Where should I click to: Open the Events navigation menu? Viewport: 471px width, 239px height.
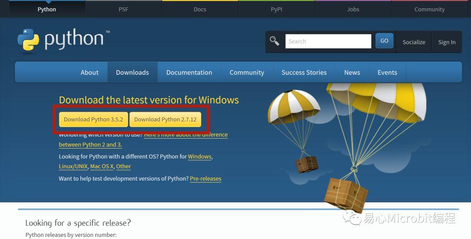(387, 72)
